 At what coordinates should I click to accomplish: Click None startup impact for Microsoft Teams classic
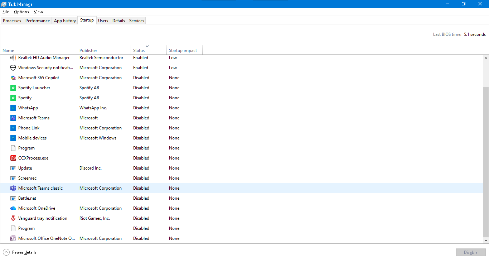point(174,188)
